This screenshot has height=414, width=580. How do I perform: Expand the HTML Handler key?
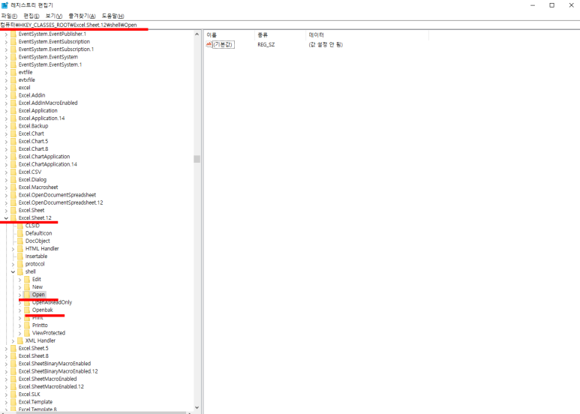13,249
